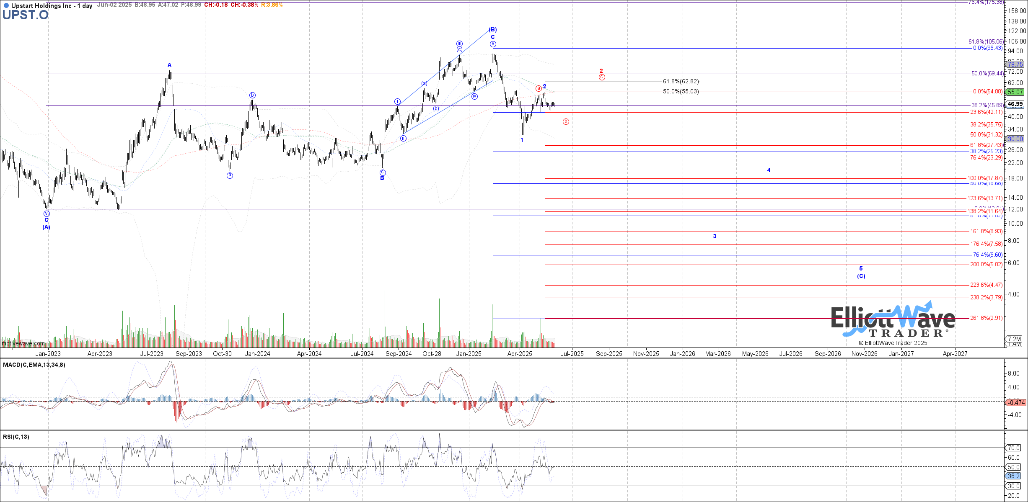Click the CH:-0.38% percent change value
1028x502 pixels.
coord(244,5)
